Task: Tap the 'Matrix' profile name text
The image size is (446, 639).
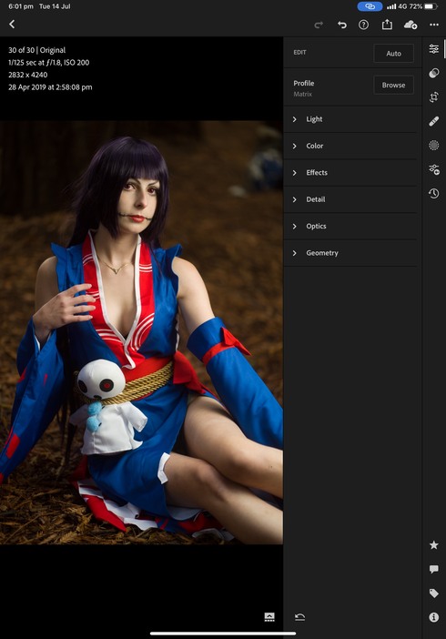Action: (x=302, y=94)
